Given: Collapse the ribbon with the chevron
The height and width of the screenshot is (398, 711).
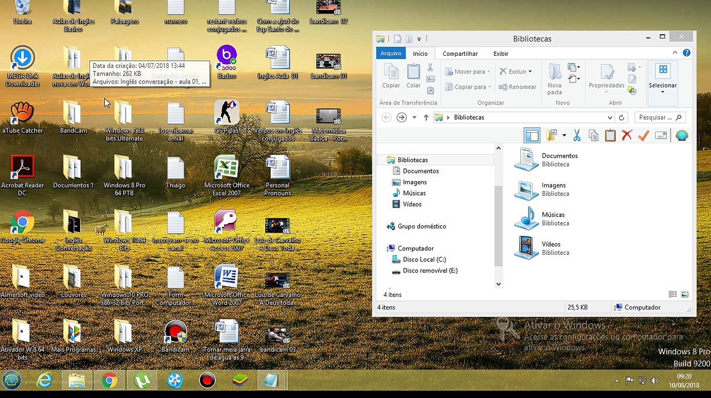Looking at the screenshot, I should pos(675,53).
